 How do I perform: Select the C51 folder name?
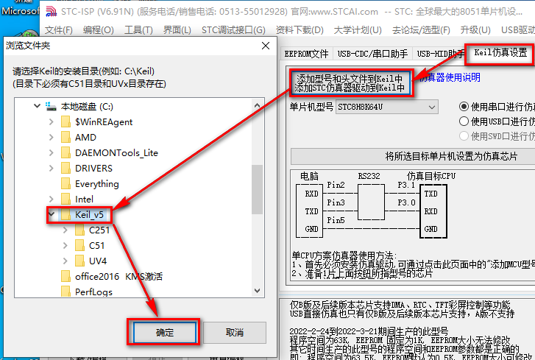[x=97, y=246]
